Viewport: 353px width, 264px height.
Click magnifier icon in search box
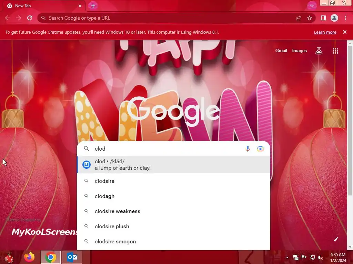tap(87, 148)
